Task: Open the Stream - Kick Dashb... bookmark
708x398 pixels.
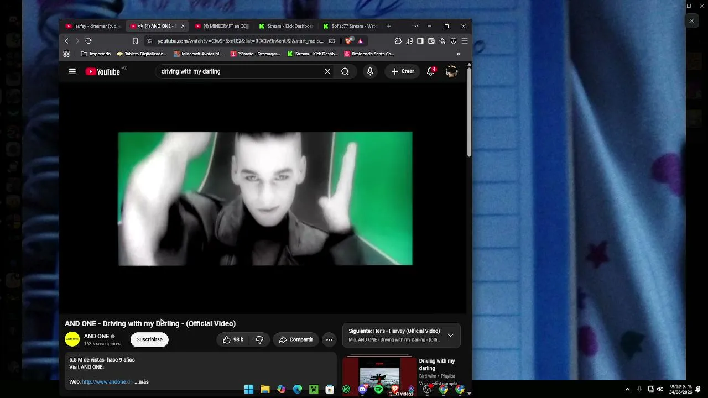Action: [313, 54]
